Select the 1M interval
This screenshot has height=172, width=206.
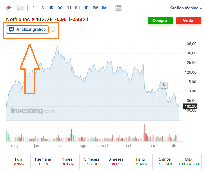coord(104,8)
